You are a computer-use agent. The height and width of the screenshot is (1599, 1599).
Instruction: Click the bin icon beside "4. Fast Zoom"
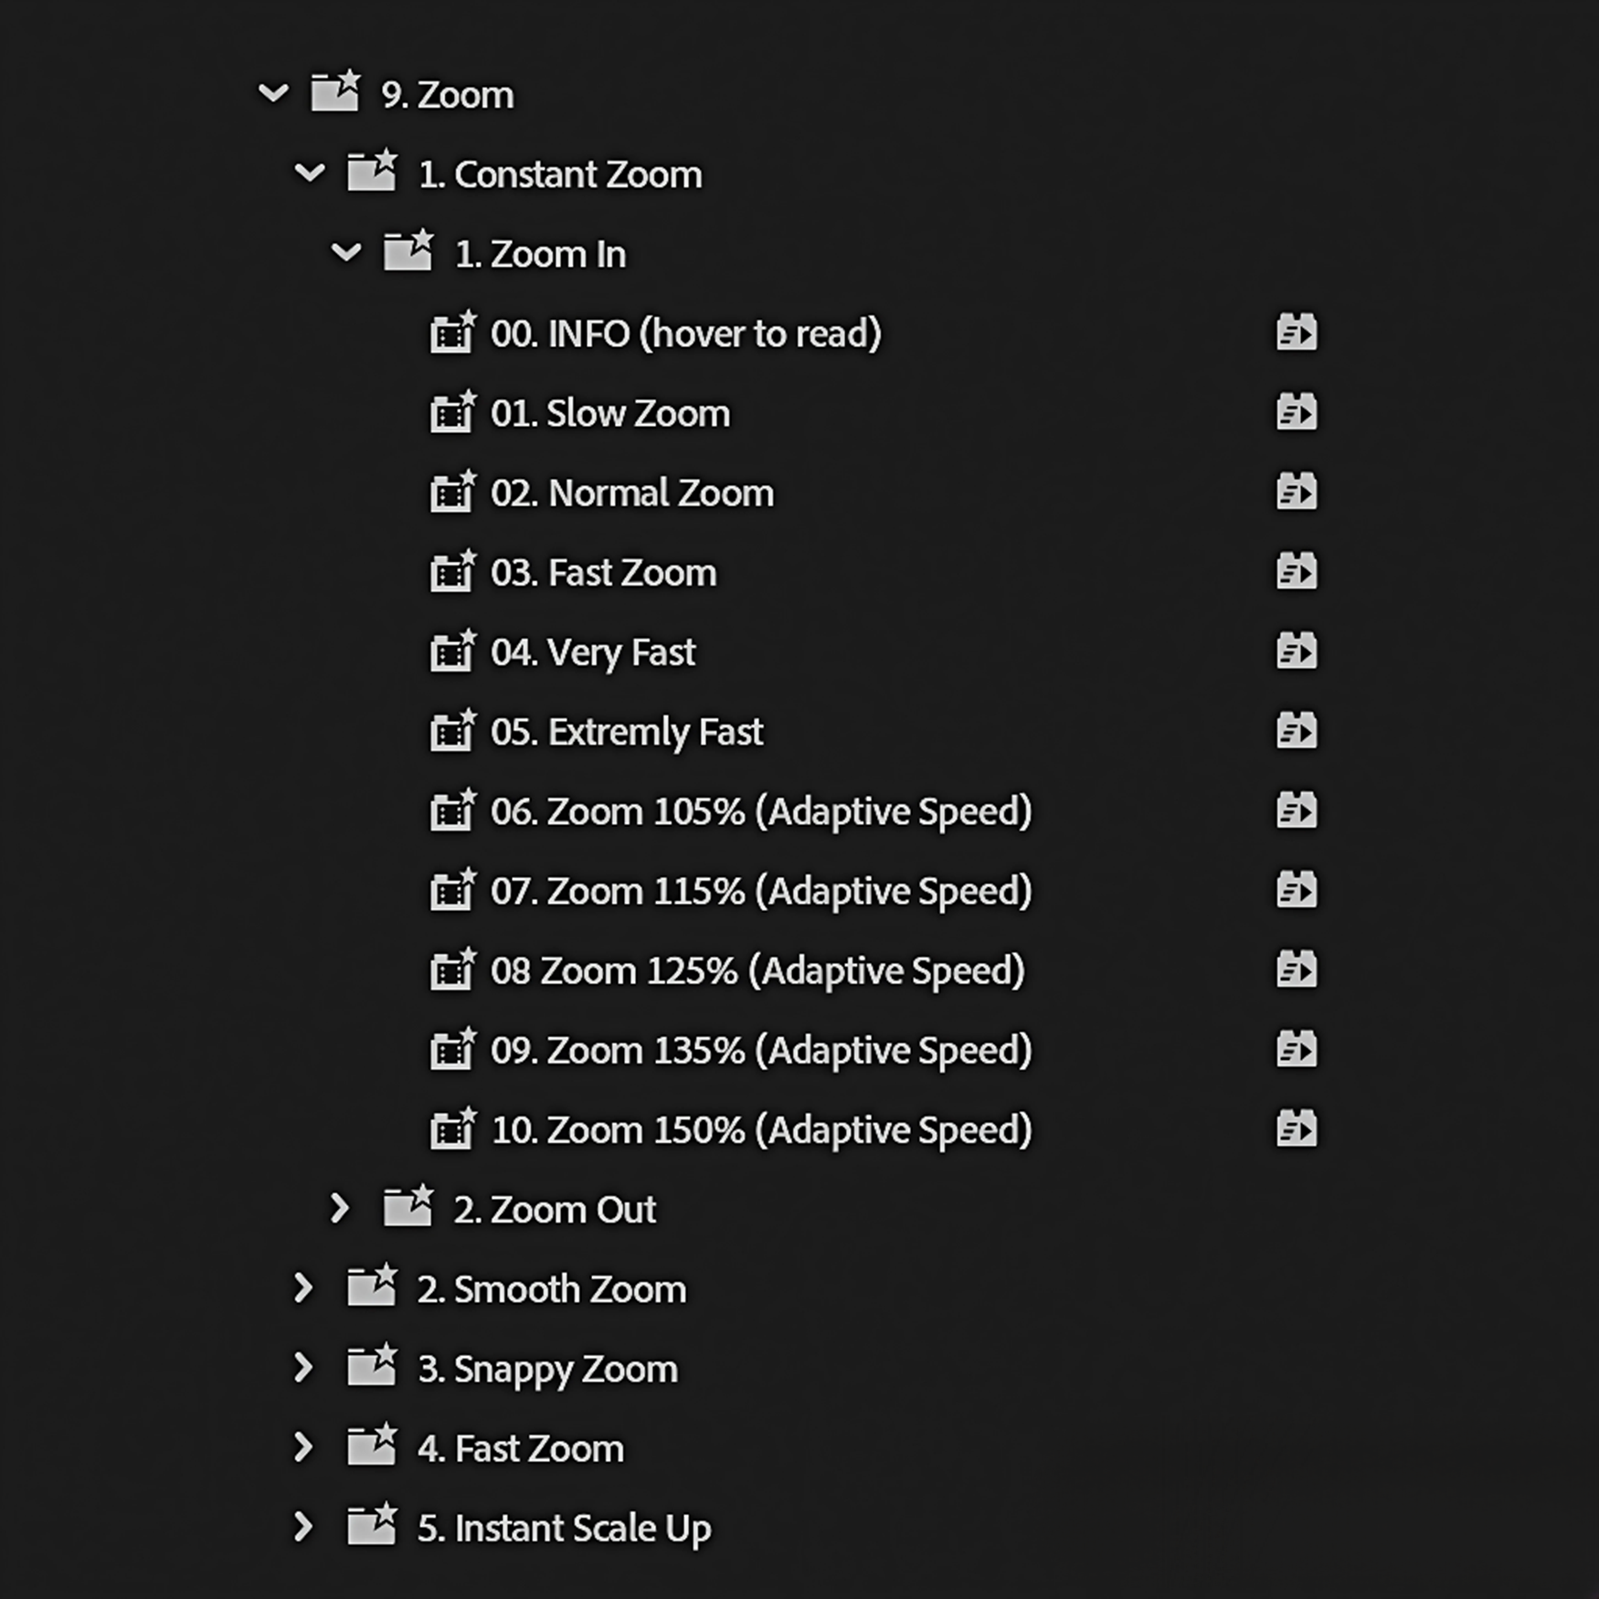point(371,1446)
